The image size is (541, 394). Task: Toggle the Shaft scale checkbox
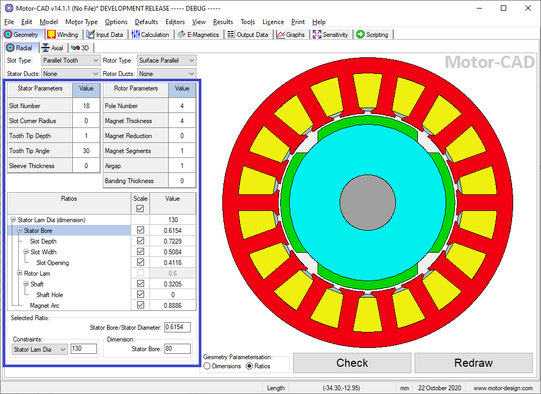coord(140,283)
